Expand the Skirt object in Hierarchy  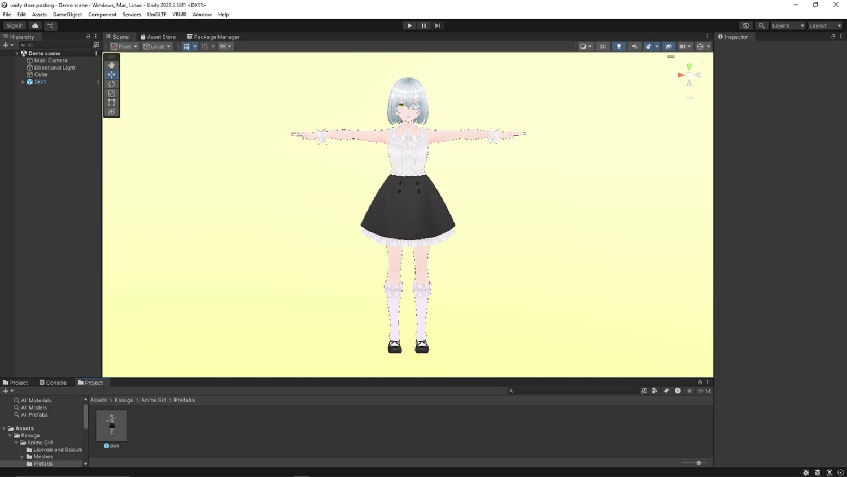23,82
